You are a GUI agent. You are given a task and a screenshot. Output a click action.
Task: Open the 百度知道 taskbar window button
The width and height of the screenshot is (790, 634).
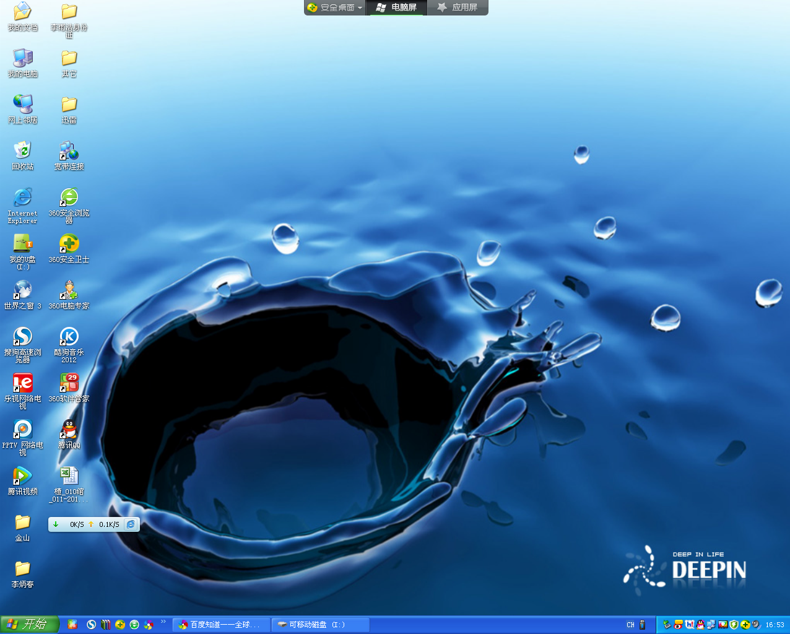tap(221, 625)
